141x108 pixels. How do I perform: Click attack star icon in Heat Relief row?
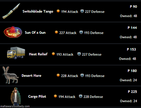(53, 54)
